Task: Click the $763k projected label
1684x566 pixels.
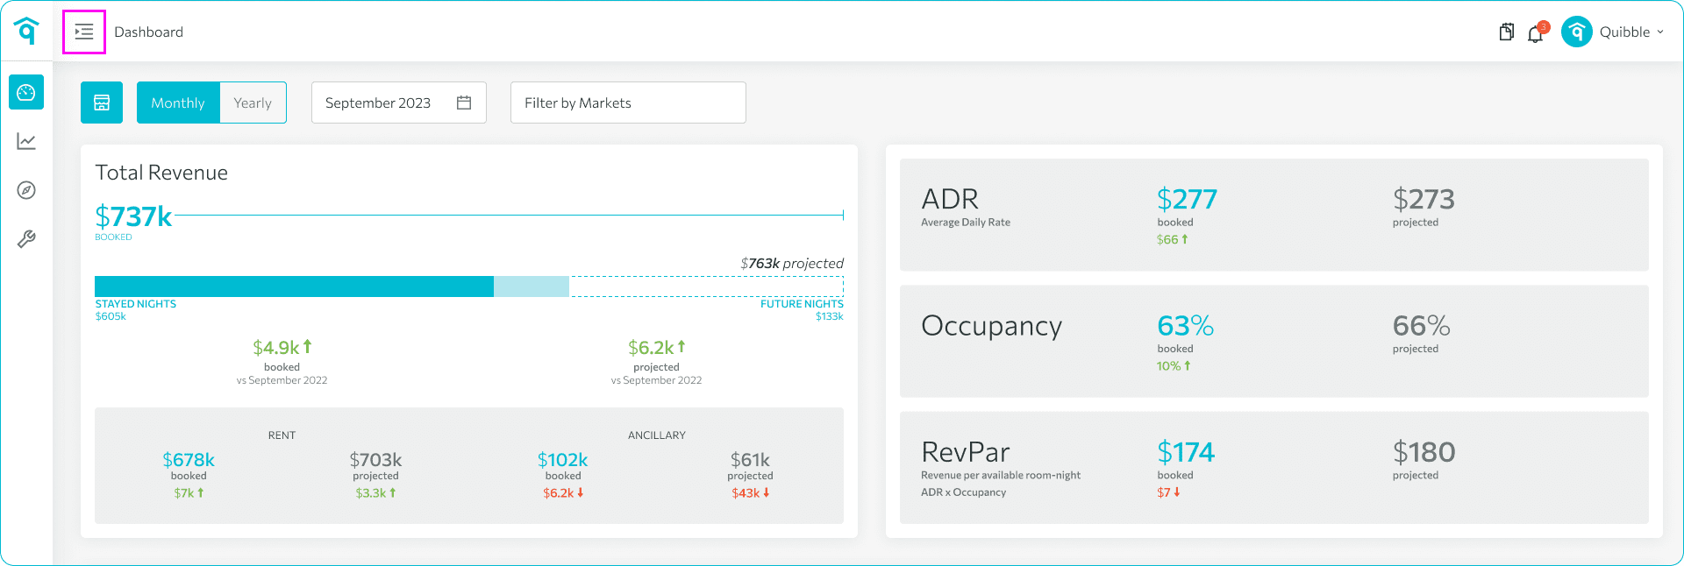Action: 792,263
